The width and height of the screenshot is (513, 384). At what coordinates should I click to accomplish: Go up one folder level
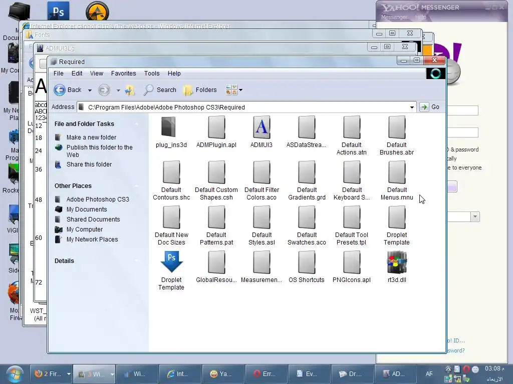(x=130, y=90)
